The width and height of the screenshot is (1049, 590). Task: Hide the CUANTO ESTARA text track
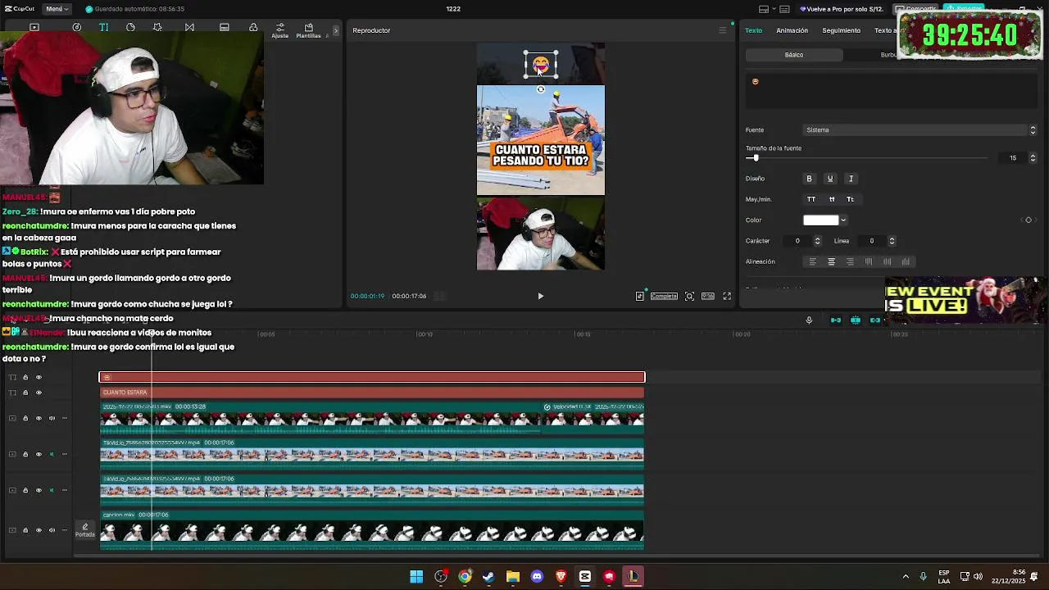pyautogui.click(x=39, y=393)
